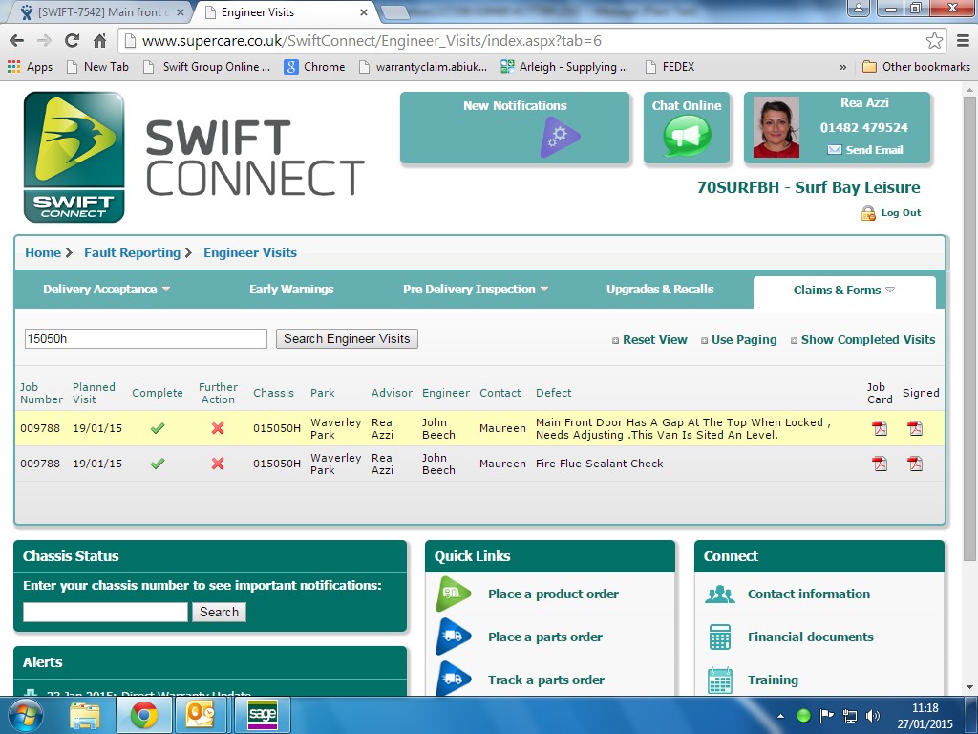The height and width of the screenshot is (734, 978).
Task: Click the Place a product order caravan icon
Action: click(454, 594)
